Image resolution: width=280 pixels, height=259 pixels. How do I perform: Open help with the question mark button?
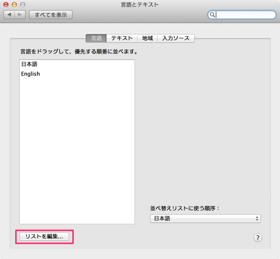click(258, 237)
